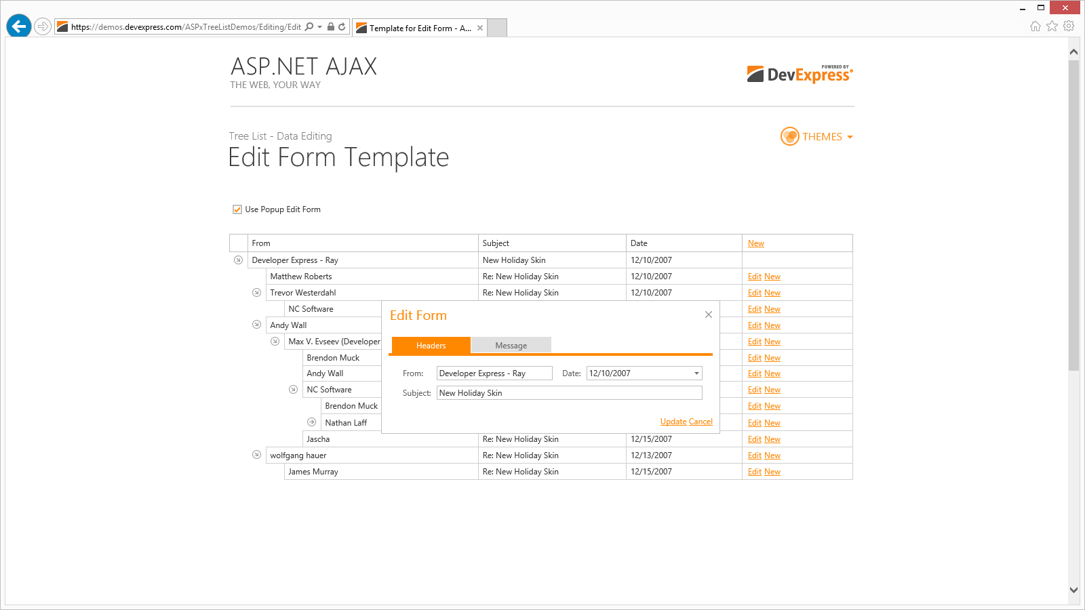The height and width of the screenshot is (610, 1085).
Task: Click the Date column header
Action: point(684,243)
